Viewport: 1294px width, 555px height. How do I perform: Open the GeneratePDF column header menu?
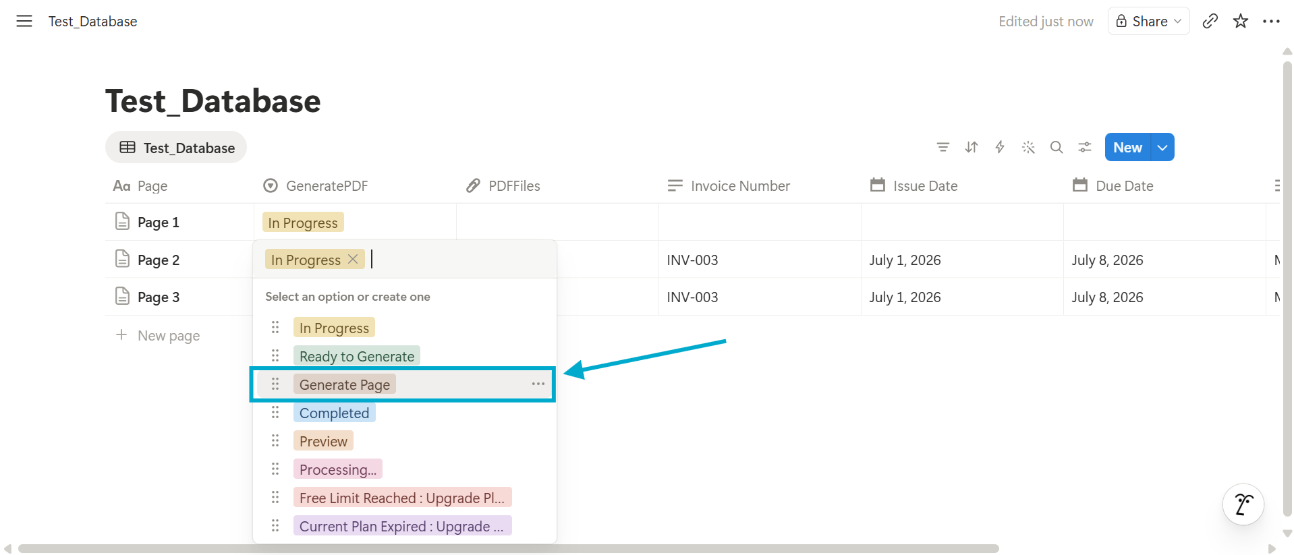355,185
